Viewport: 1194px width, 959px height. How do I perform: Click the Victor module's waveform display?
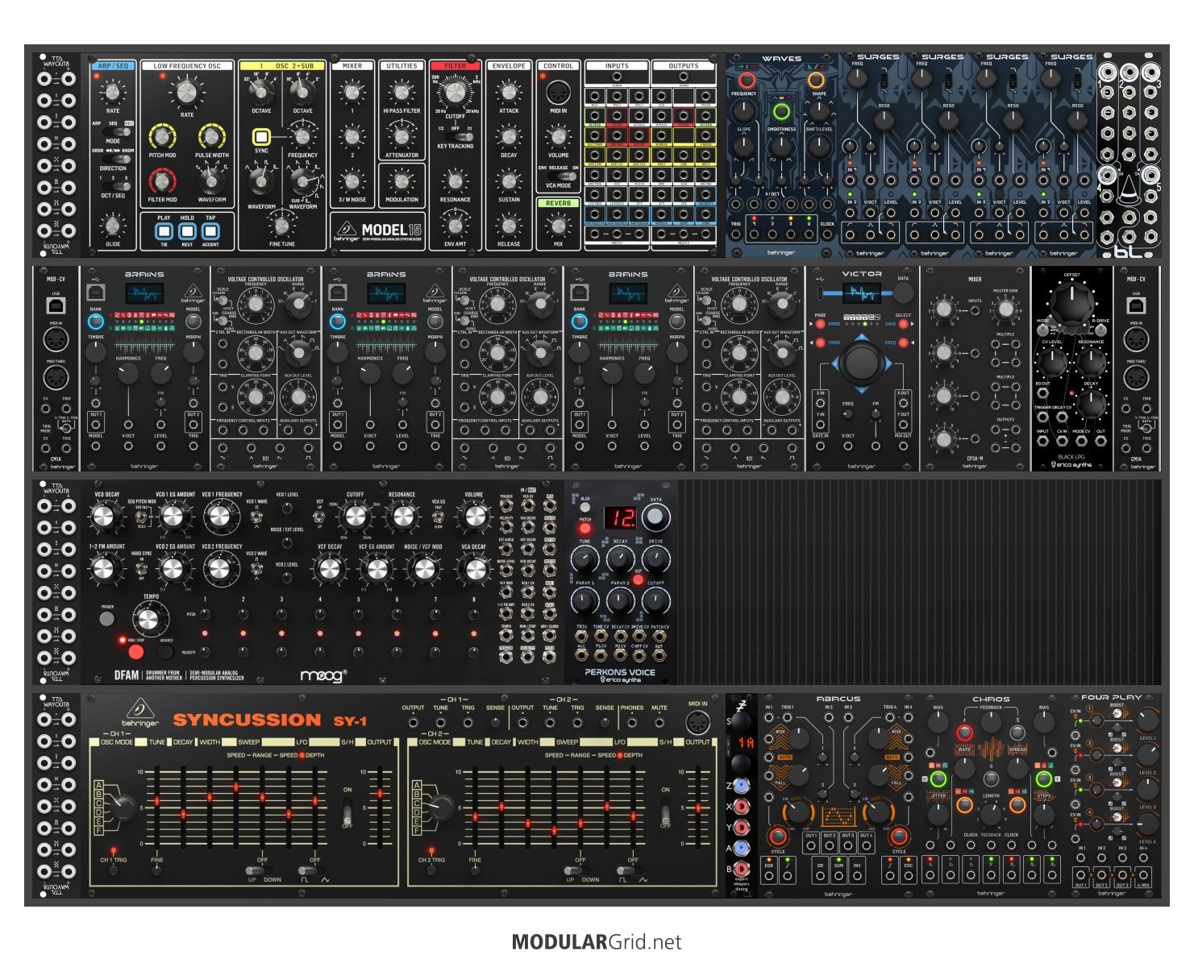point(862,292)
